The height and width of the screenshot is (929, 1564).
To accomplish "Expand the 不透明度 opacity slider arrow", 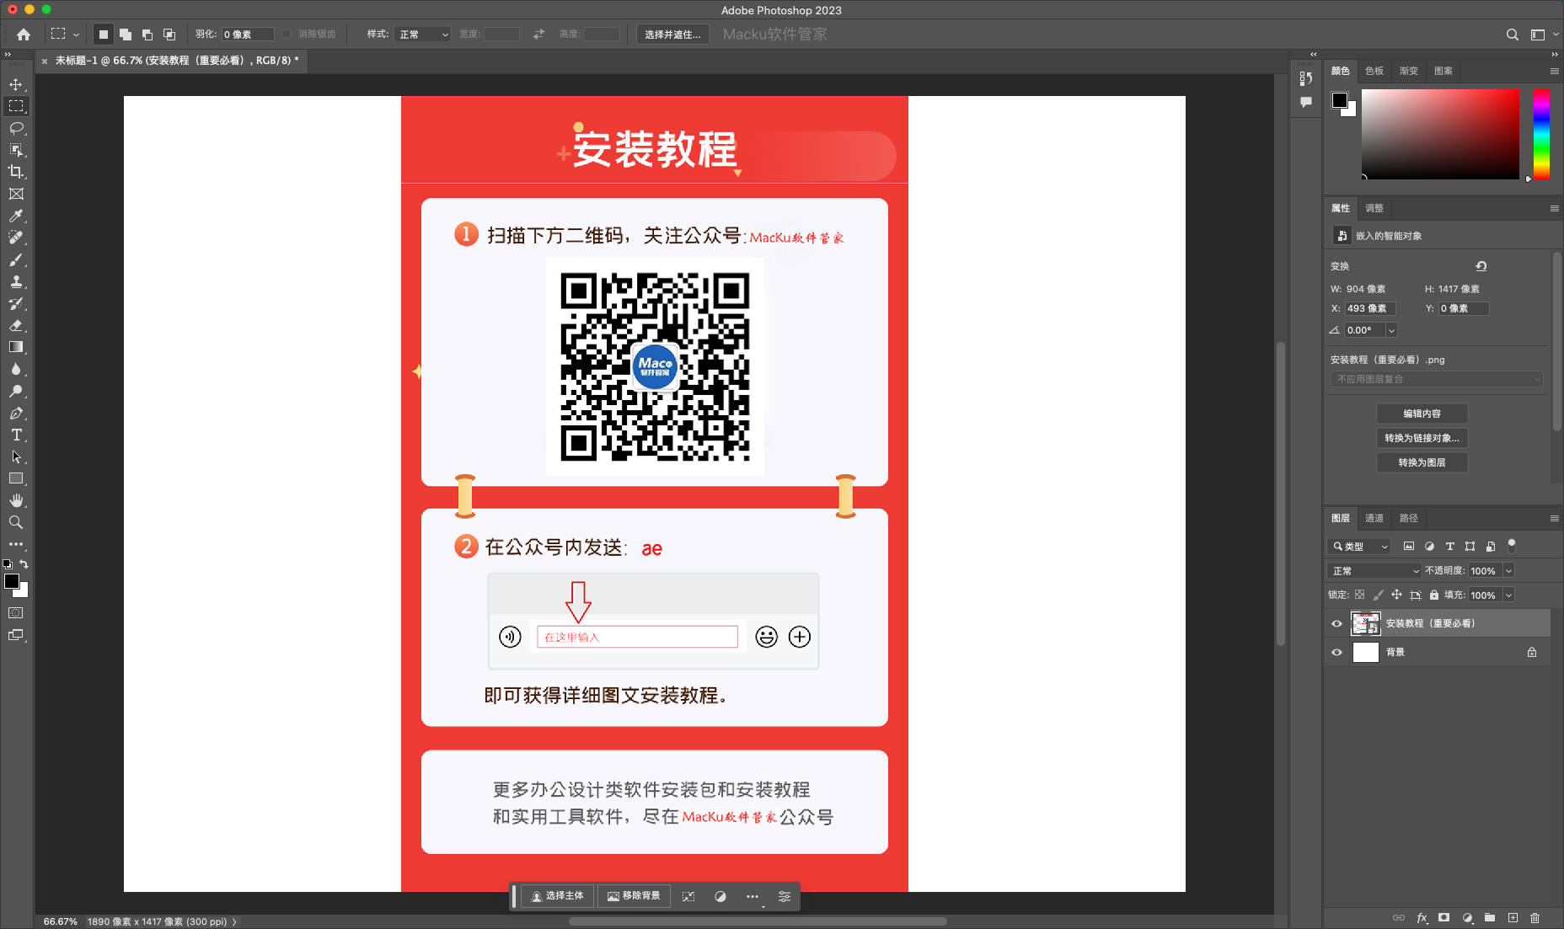I will coord(1508,571).
